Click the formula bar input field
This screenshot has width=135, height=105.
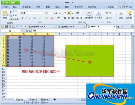point(83,31)
